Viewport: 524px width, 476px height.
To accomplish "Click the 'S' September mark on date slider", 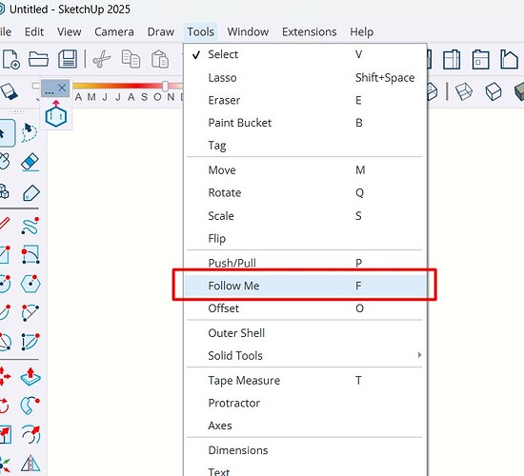I will click(144, 97).
